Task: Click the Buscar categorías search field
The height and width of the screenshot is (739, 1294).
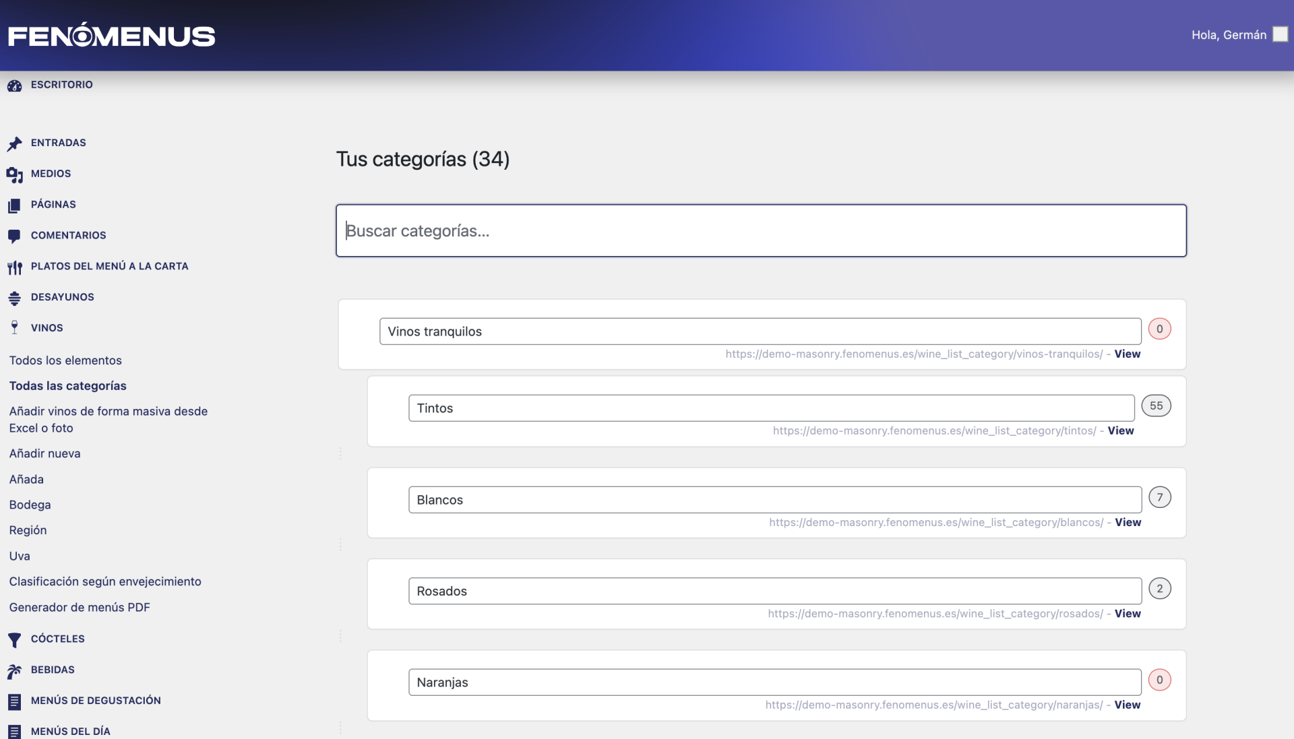Action: coord(760,230)
